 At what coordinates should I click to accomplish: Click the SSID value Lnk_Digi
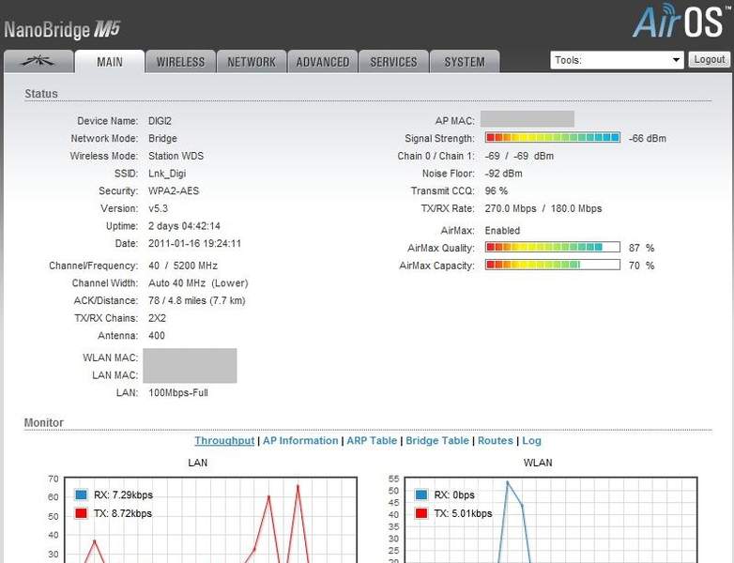coord(167,174)
